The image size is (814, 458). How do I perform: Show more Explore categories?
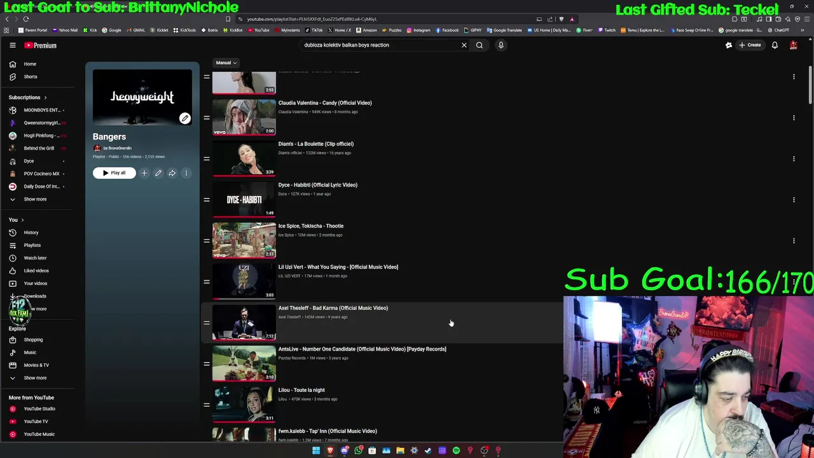[35, 378]
